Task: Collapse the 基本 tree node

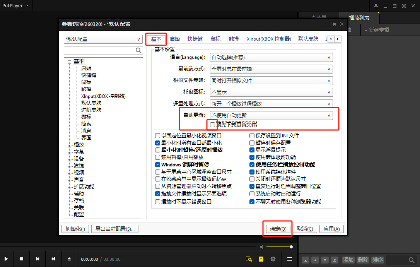Action: click(69, 62)
